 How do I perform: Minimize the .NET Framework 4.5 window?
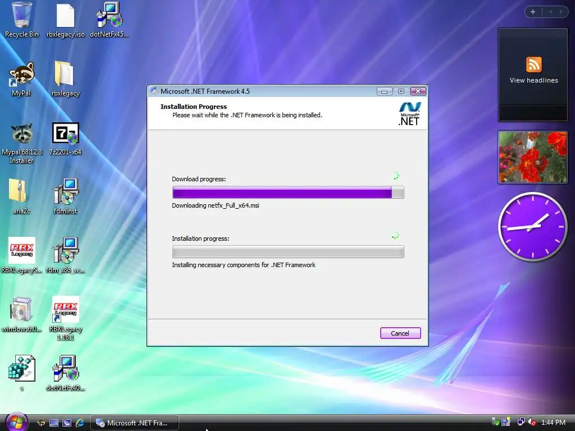pos(384,91)
